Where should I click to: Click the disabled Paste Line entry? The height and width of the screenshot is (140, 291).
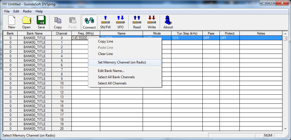pos(125,47)
